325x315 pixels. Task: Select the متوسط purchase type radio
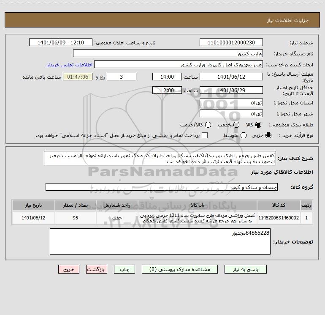click(x=244, y=135)
